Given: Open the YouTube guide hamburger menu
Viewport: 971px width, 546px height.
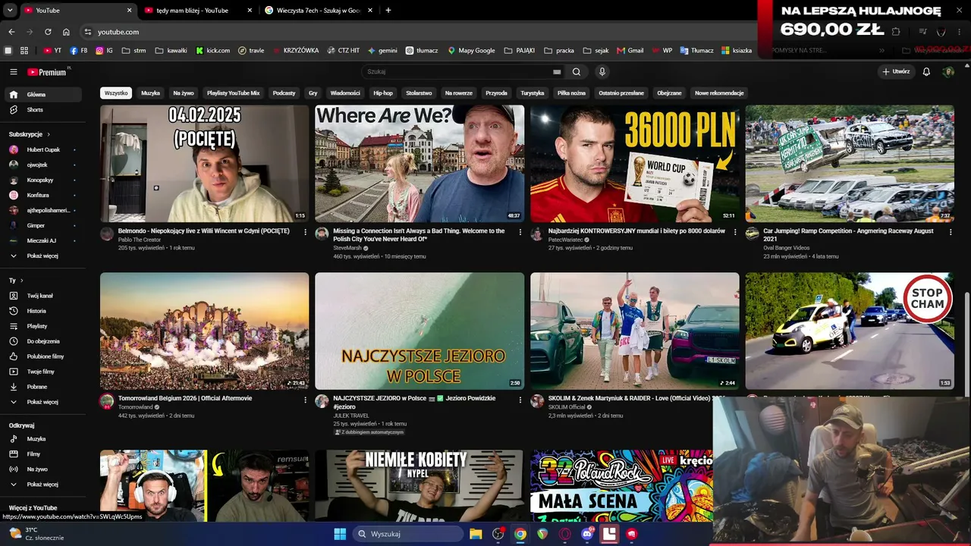Looking at the screenshot, I should pos(14,72).
